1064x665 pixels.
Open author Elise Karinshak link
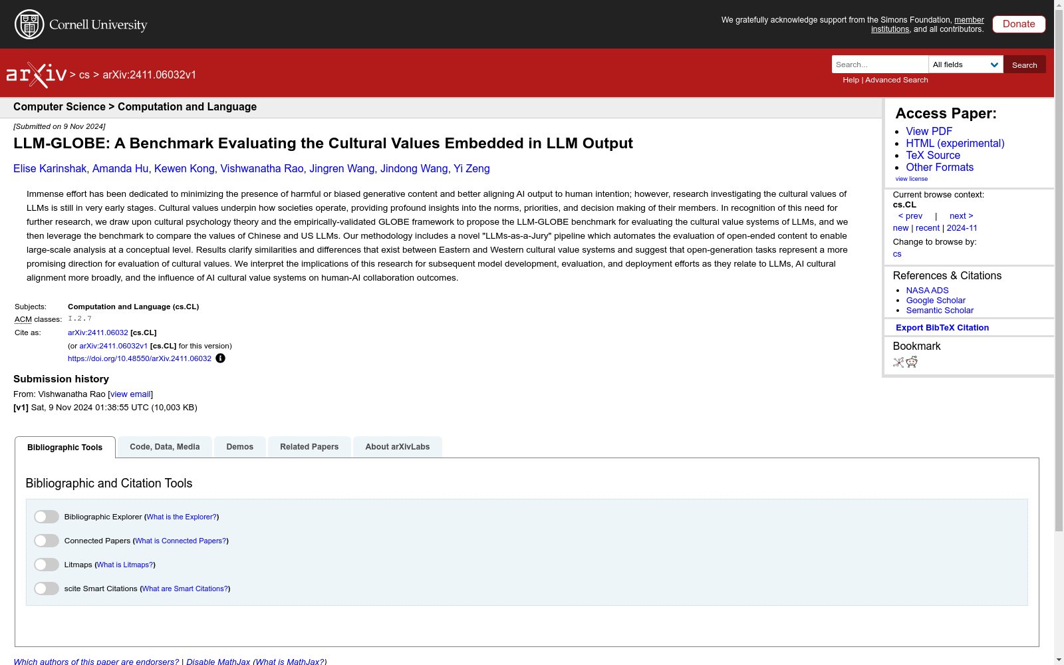click(x=50, y=169)
